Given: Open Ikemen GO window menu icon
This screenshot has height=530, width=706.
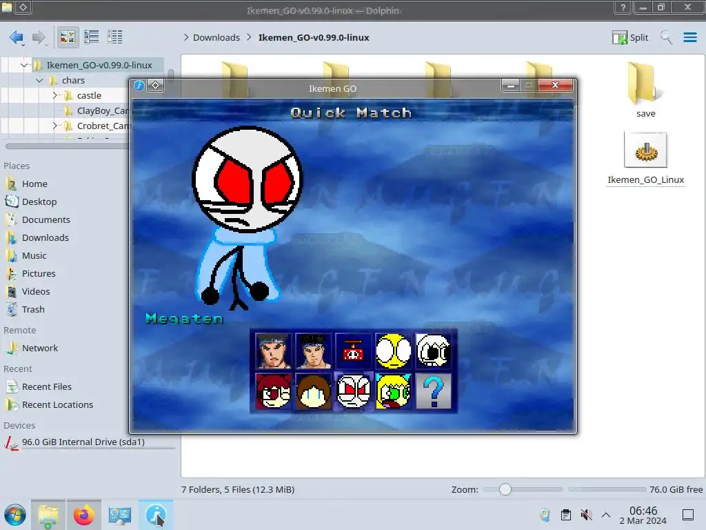Looking at the screenshot, I should 139,85.
